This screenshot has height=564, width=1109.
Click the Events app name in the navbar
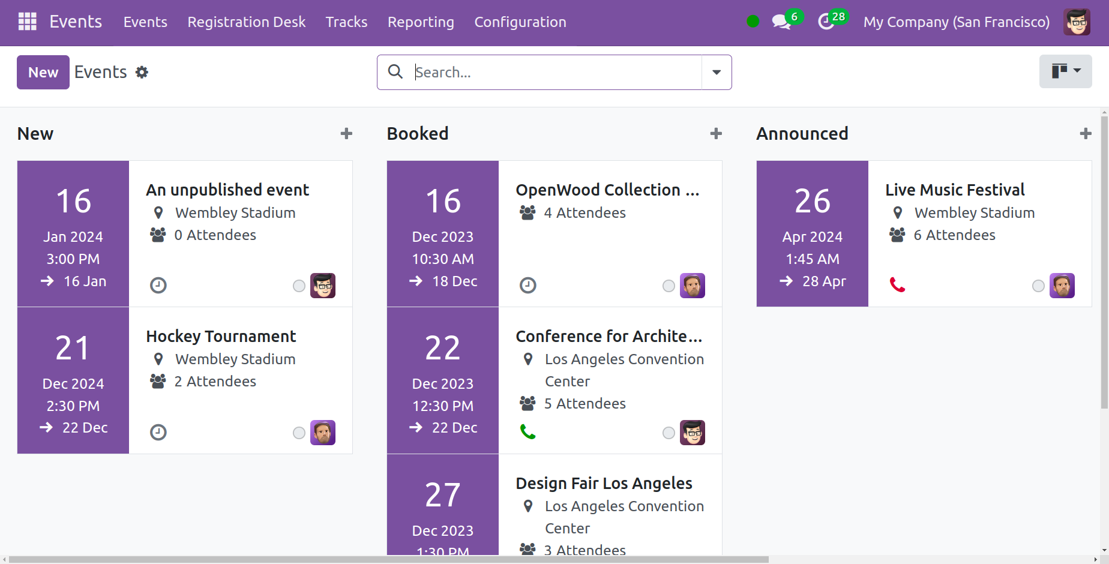(x=76, y=22)
